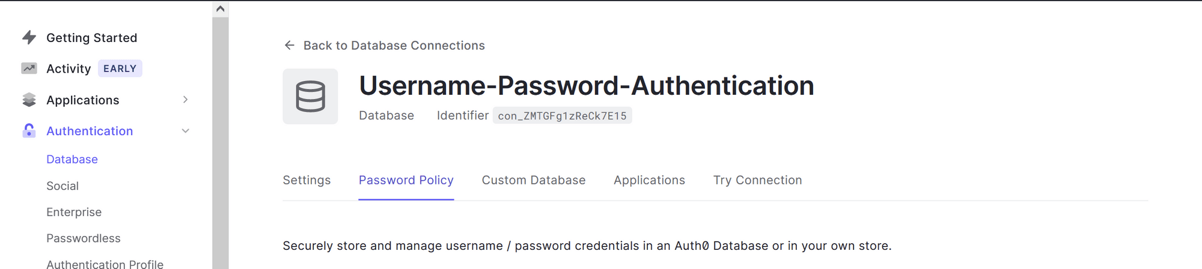
Task: Open the Custom Database tab
Action: 533,180
